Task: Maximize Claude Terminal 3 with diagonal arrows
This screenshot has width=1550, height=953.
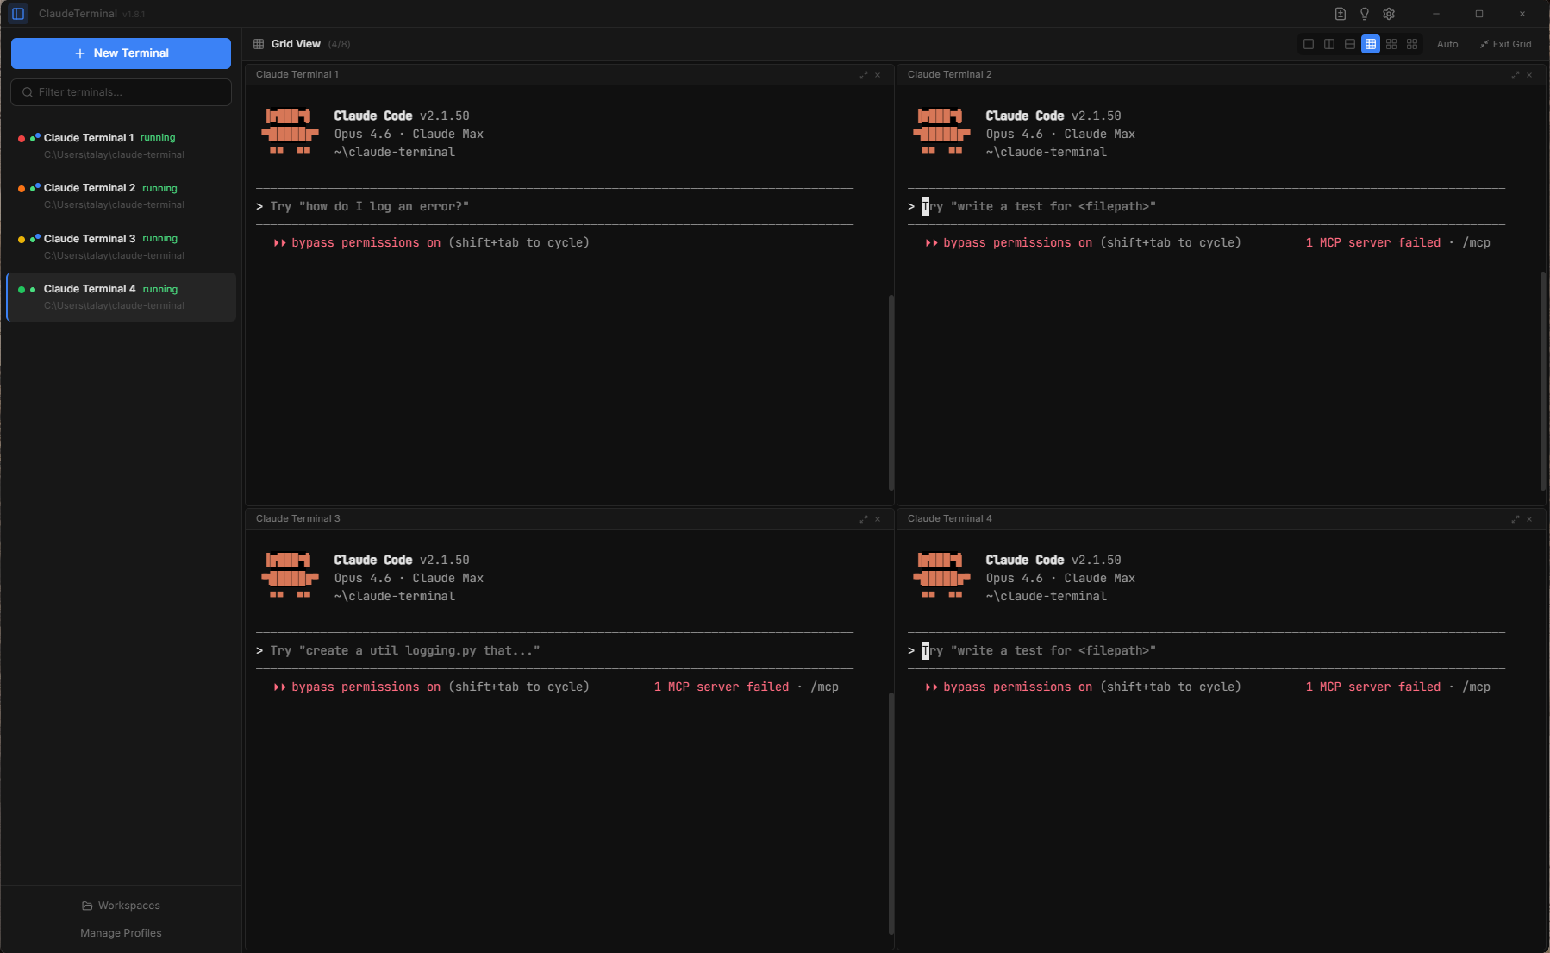Action: tap(863, 519)
